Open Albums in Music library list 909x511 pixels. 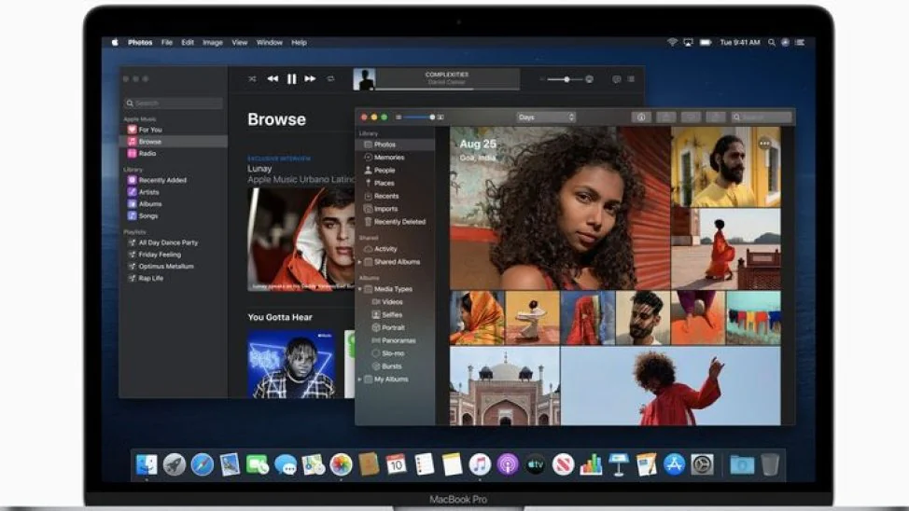[x=174, y=204]
